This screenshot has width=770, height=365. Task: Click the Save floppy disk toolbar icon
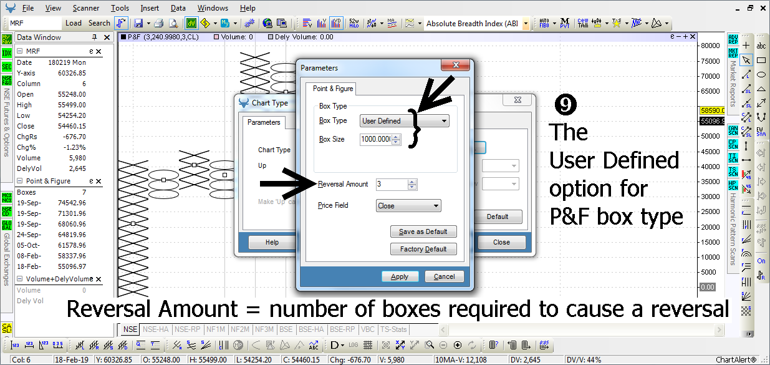tap(138, 23)
